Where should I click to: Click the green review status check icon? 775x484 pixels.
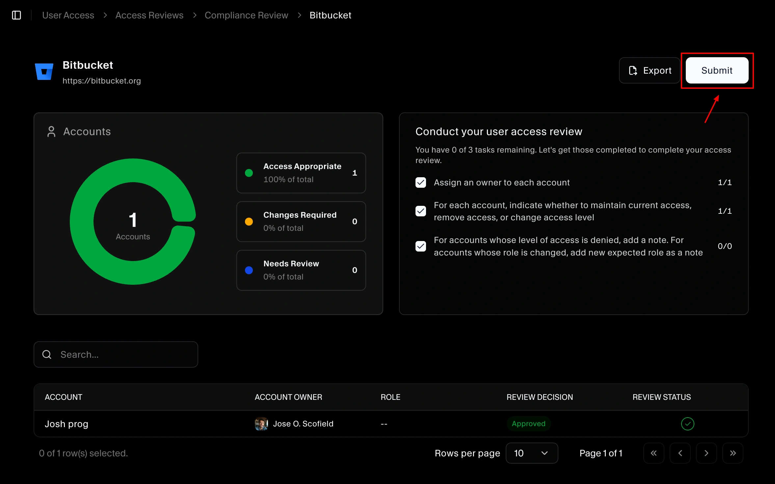pyautogui.click(x=688, y=423)
